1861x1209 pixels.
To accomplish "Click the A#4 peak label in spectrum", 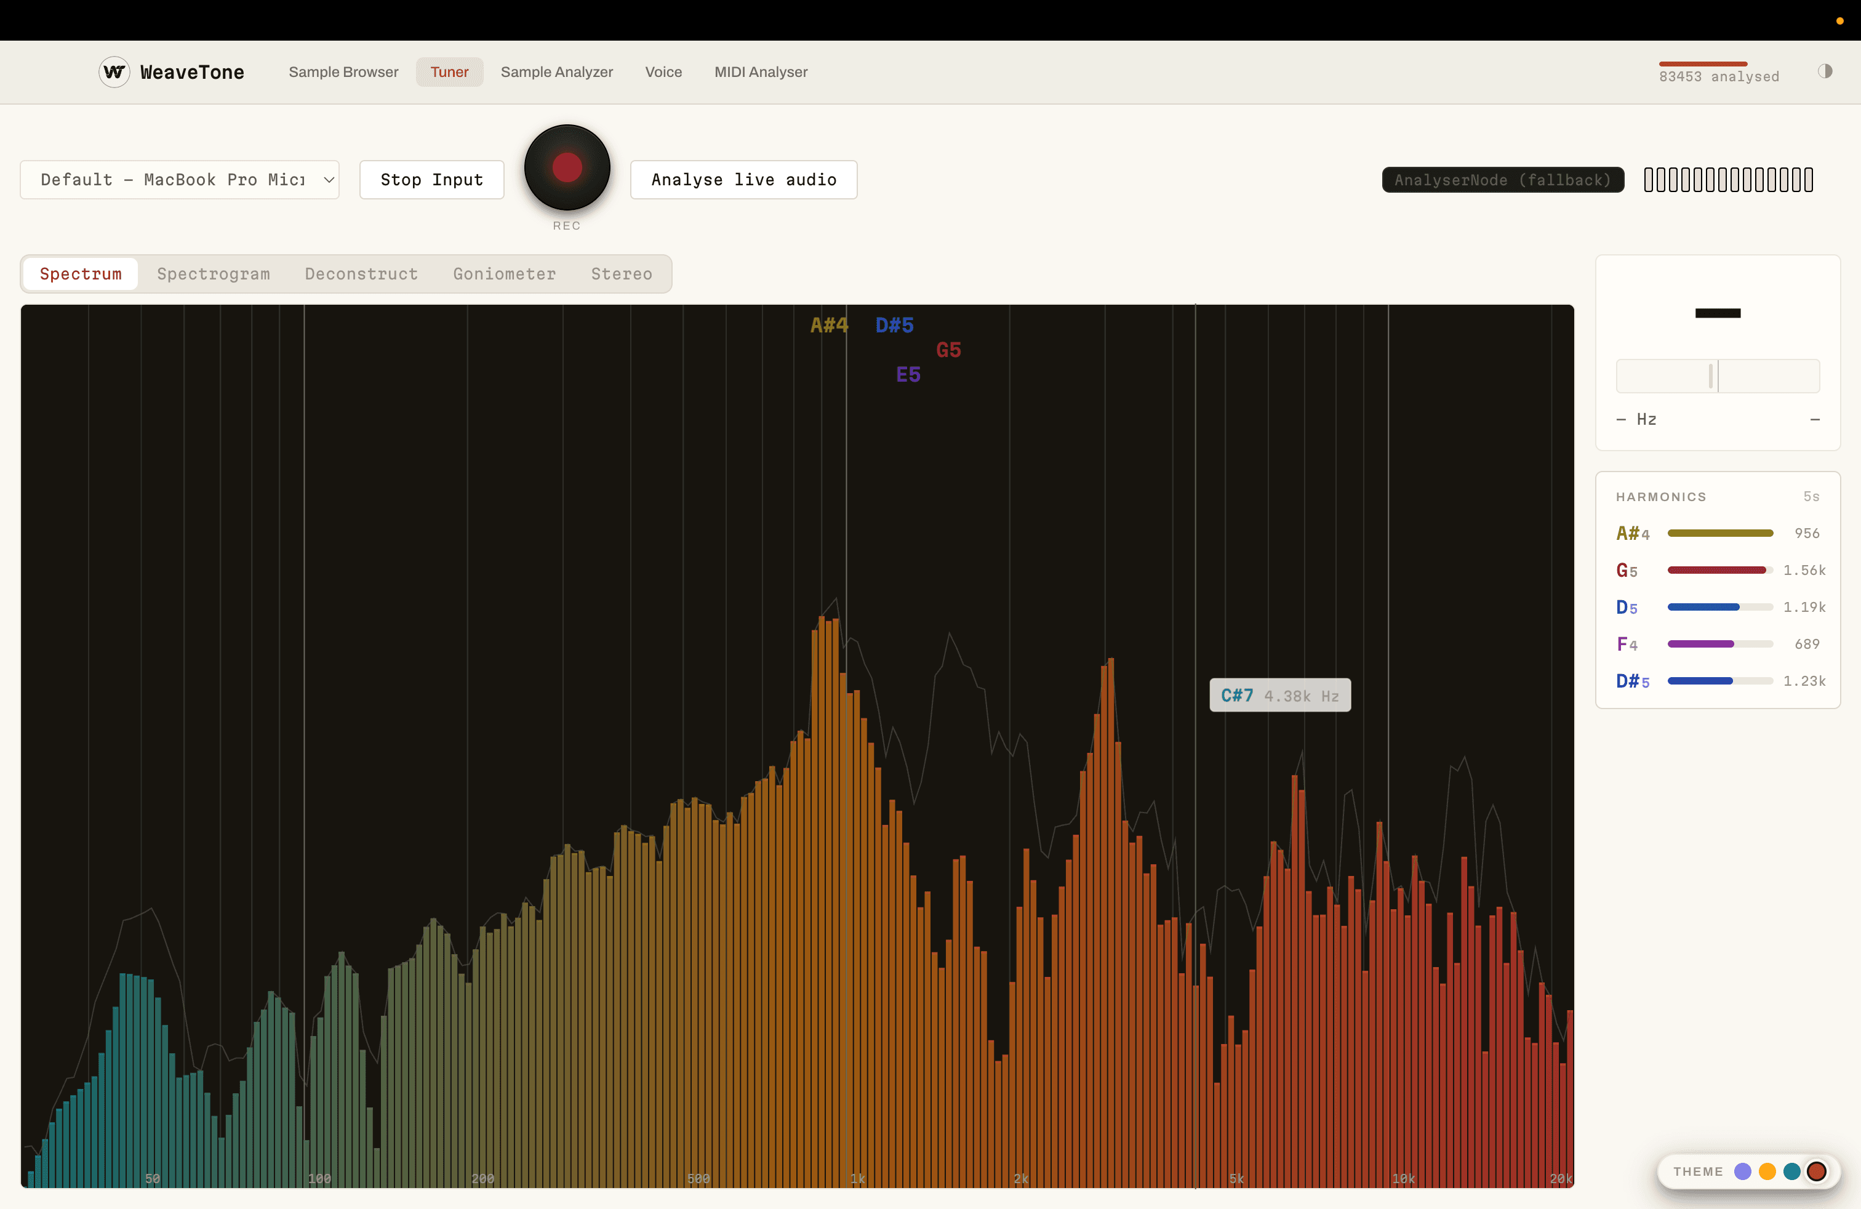I will pyautogui.click(x=829, y=325).
